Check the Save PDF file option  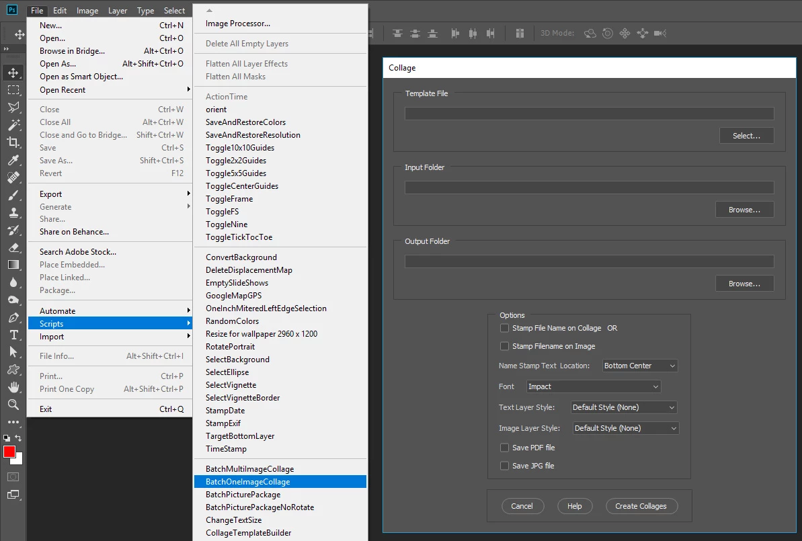coord(504,448)
